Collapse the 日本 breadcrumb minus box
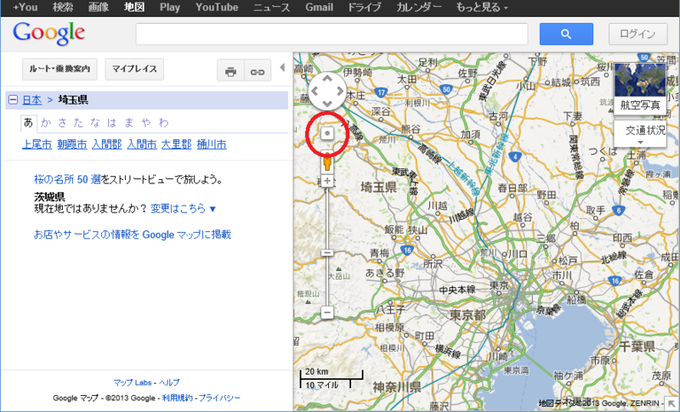The height and width of the screenshot is (412, 680). (x=13, y=100)
